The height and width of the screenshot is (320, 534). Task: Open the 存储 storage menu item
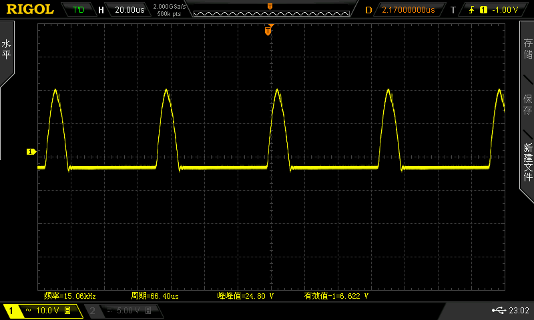tap(528, 49)
